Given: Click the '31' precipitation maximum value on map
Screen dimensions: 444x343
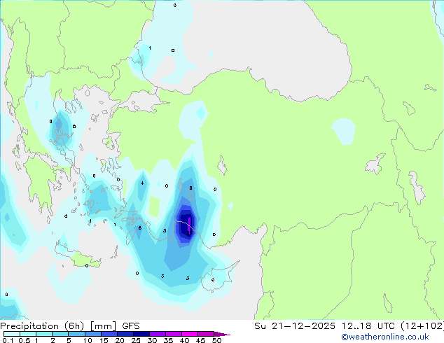Looking at the screenshot, I should 189,233.
